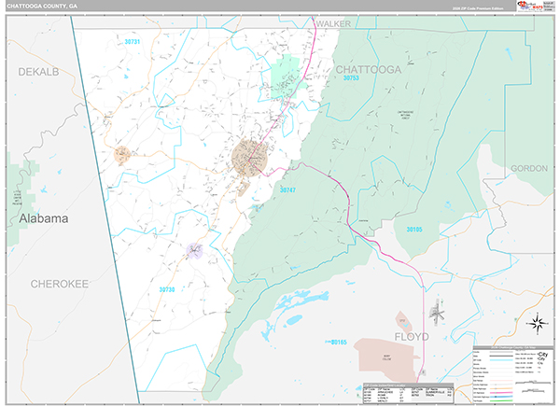
Task: Click the airport symbol near Floyd
Action: [441, 310]
